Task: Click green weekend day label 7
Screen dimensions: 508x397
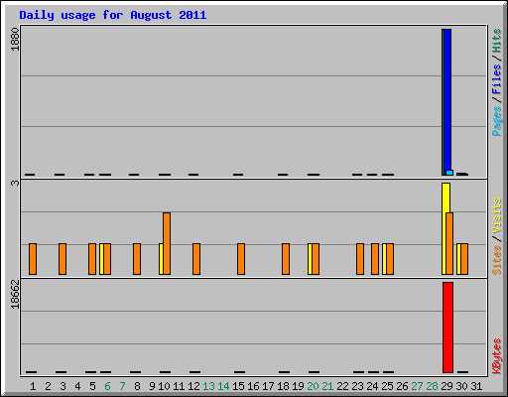Action: coord(122,386)
